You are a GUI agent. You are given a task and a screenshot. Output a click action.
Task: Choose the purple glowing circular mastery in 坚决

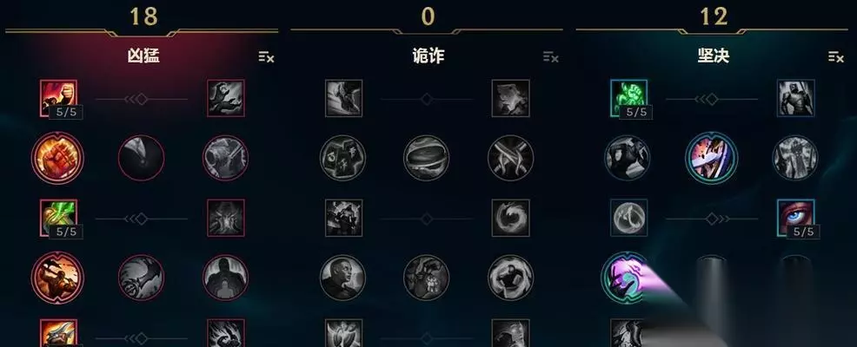tap(626, 278)
